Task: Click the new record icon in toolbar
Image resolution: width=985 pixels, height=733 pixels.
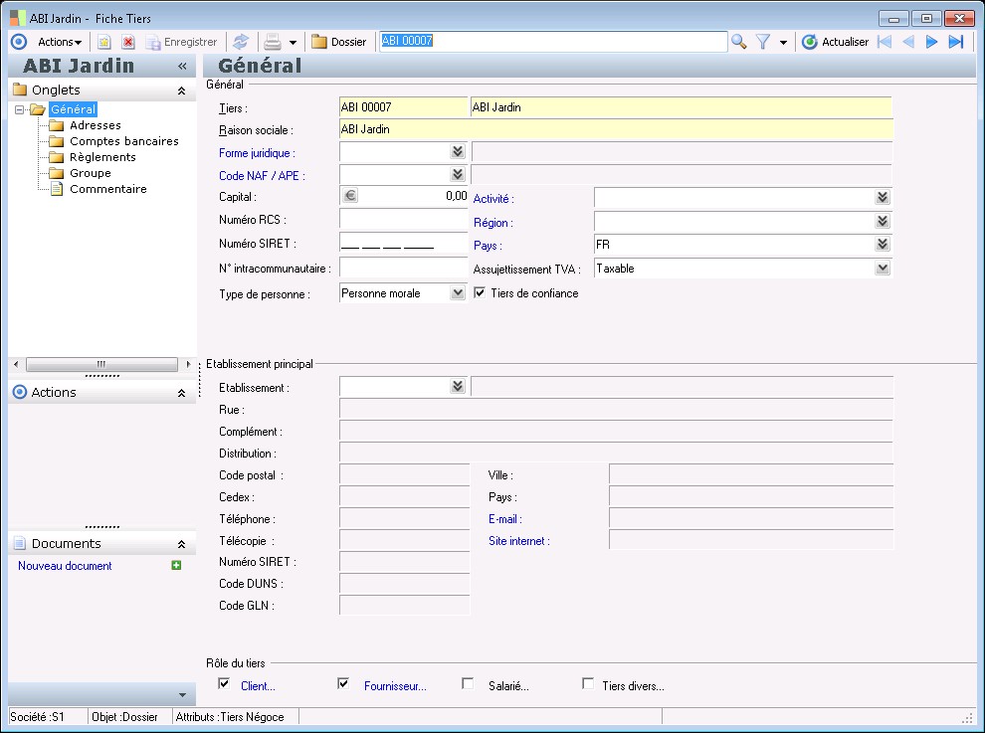Action: (104, 42)
